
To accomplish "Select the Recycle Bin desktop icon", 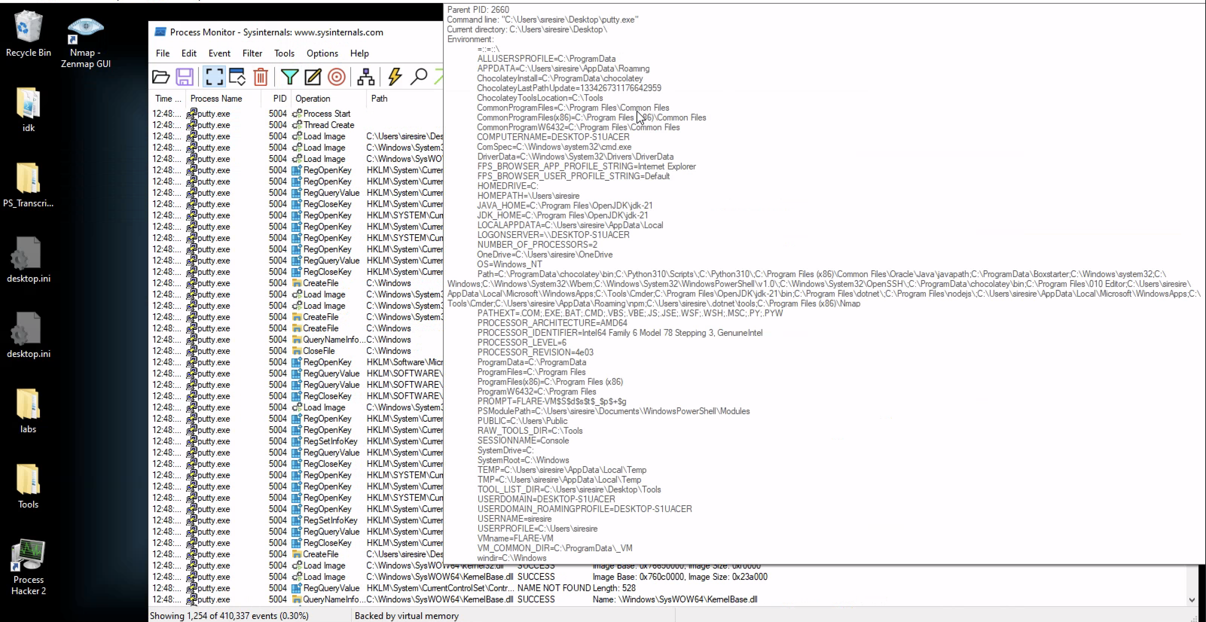I will (28, 34).
